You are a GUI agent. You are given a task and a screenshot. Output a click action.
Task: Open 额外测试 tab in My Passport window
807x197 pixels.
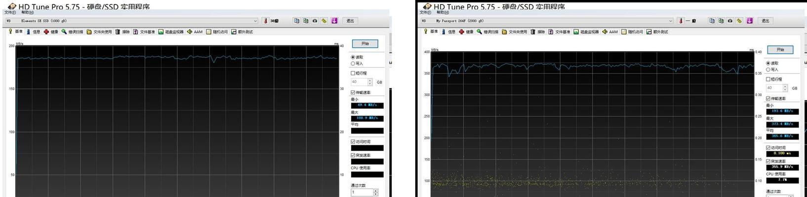tap(657, 32)
